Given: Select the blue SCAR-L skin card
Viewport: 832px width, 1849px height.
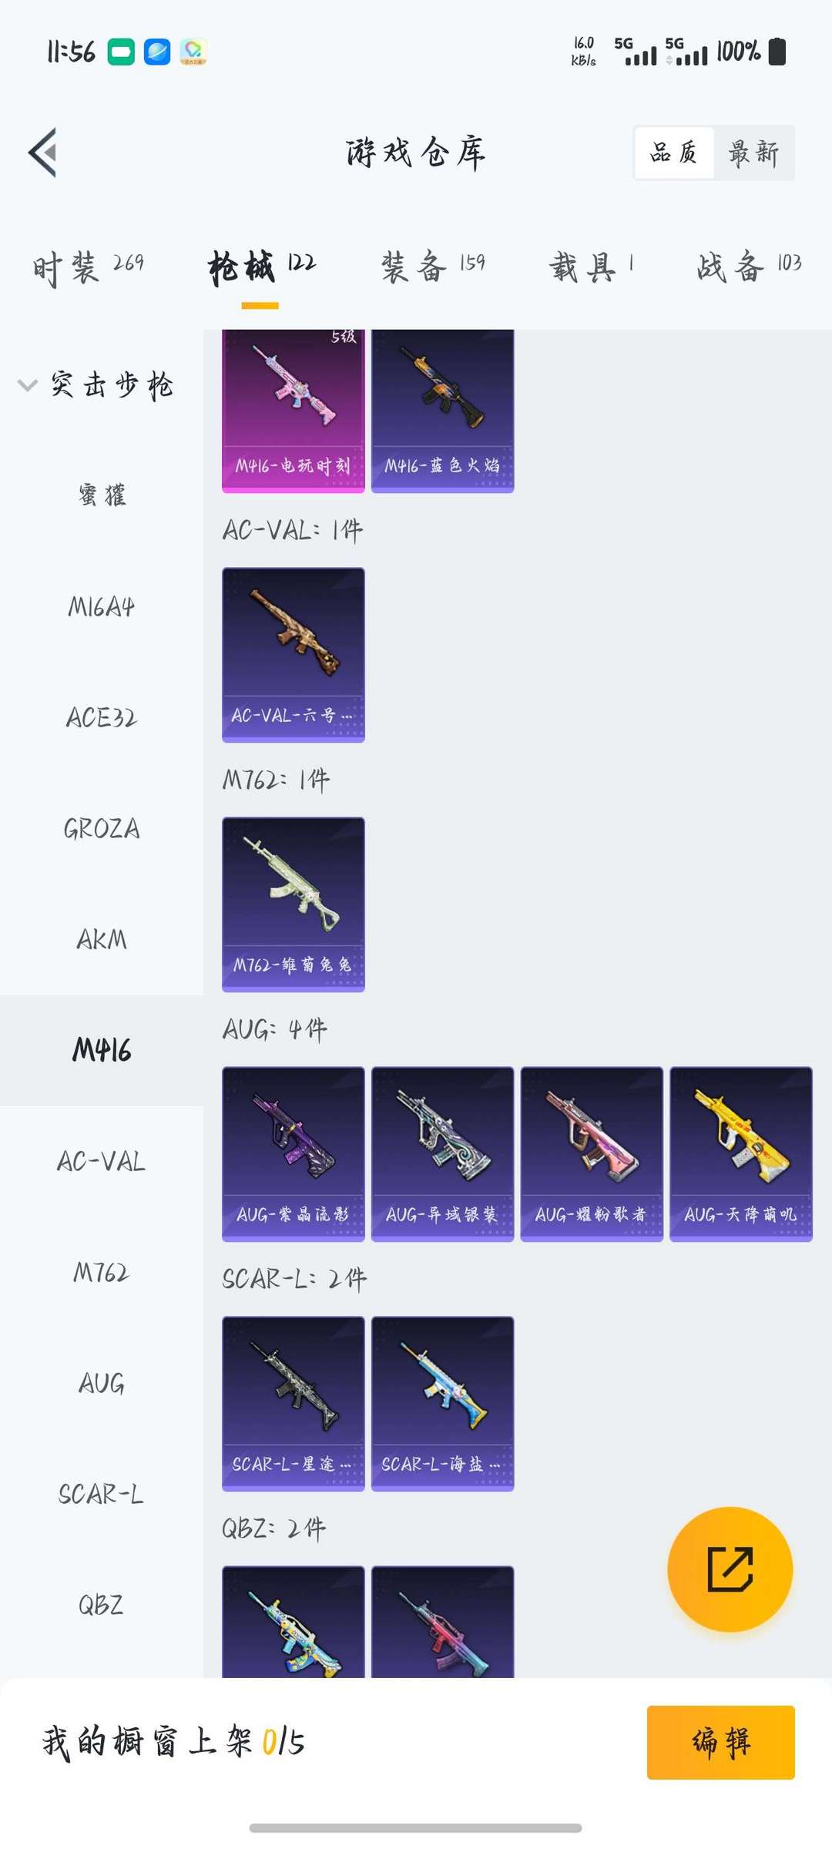Looking at the screenshot, I should click(442, 1404).
